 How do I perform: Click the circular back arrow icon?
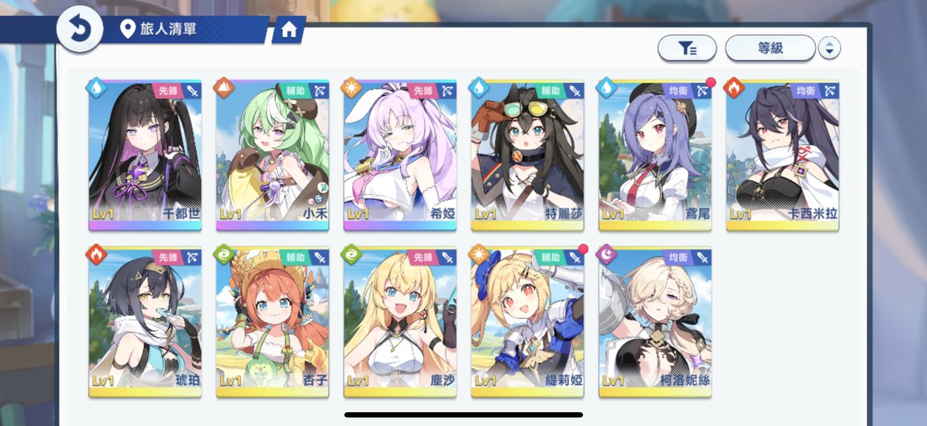[x=80, y=30]
